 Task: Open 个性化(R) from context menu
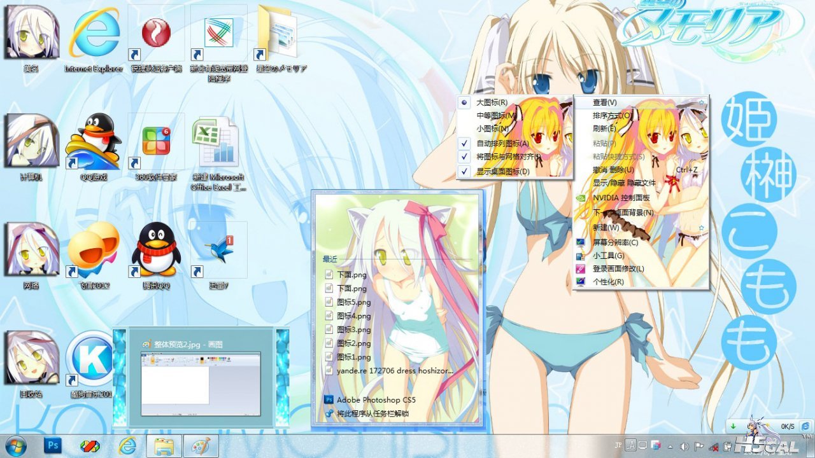[641, 282]
